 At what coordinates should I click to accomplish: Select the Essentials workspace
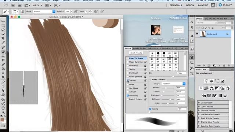(176, 5)
